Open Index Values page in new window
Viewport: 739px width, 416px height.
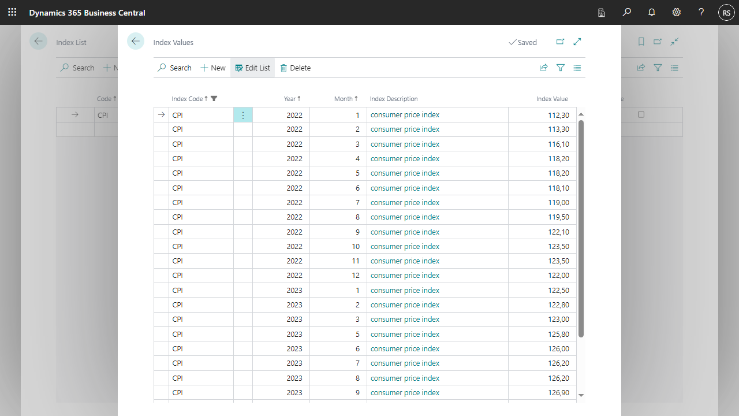[560, 42]
